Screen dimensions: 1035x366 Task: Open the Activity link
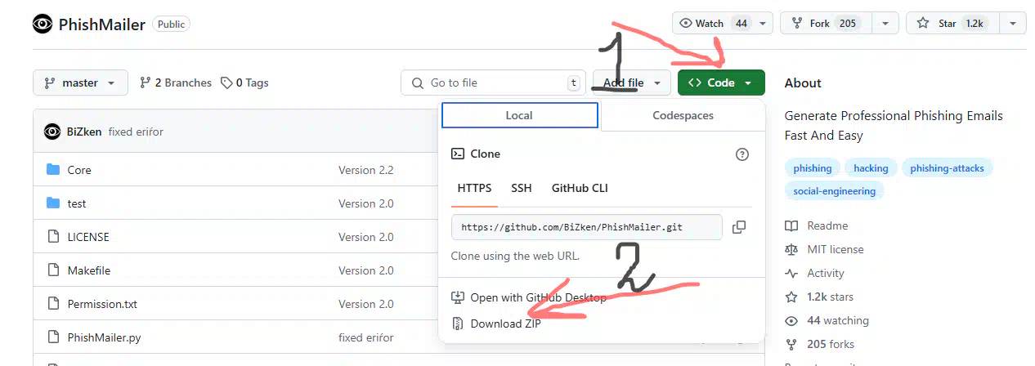point(826,273)
